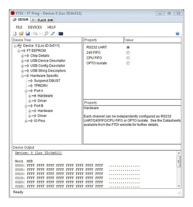Click the Device Output scroll up arrow
The image size is (193, 207).
coord(178,153)
